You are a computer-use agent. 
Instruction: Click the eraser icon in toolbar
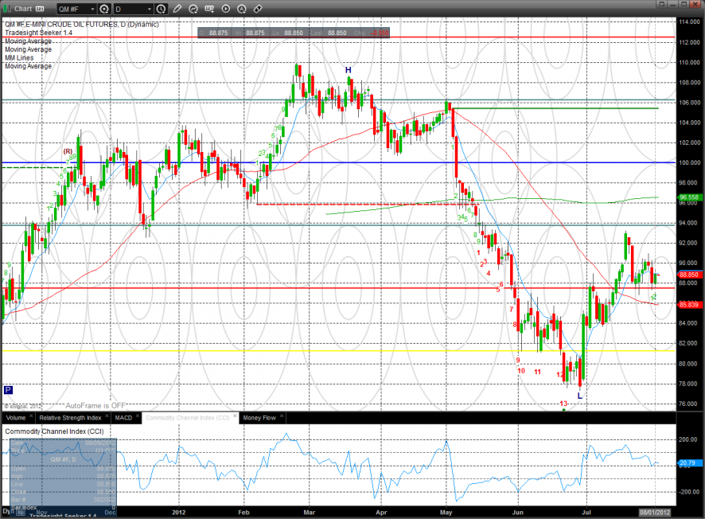click(257, 9)
